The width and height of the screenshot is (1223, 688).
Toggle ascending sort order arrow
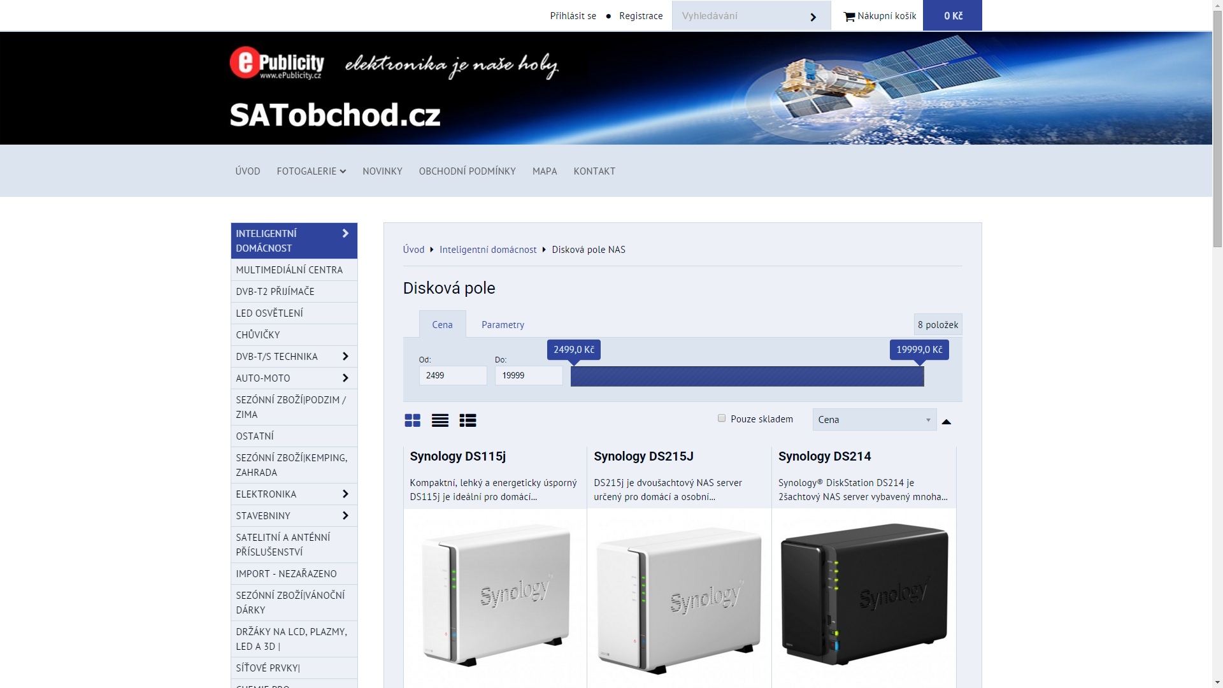[946, 422]
